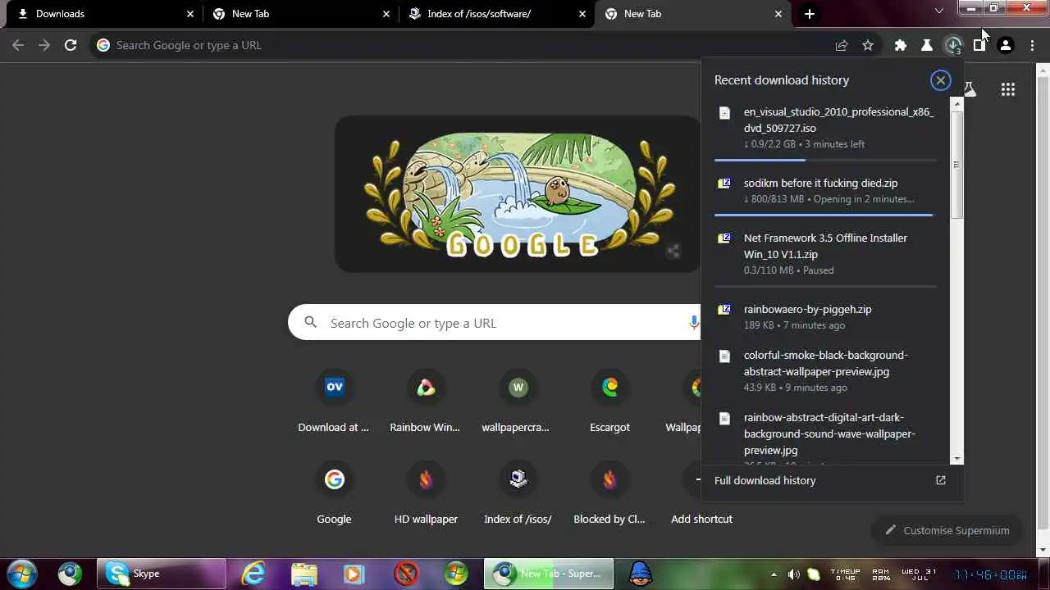Click voice search microphone icon
This screenshot has height=590, width=1050.
694,323
